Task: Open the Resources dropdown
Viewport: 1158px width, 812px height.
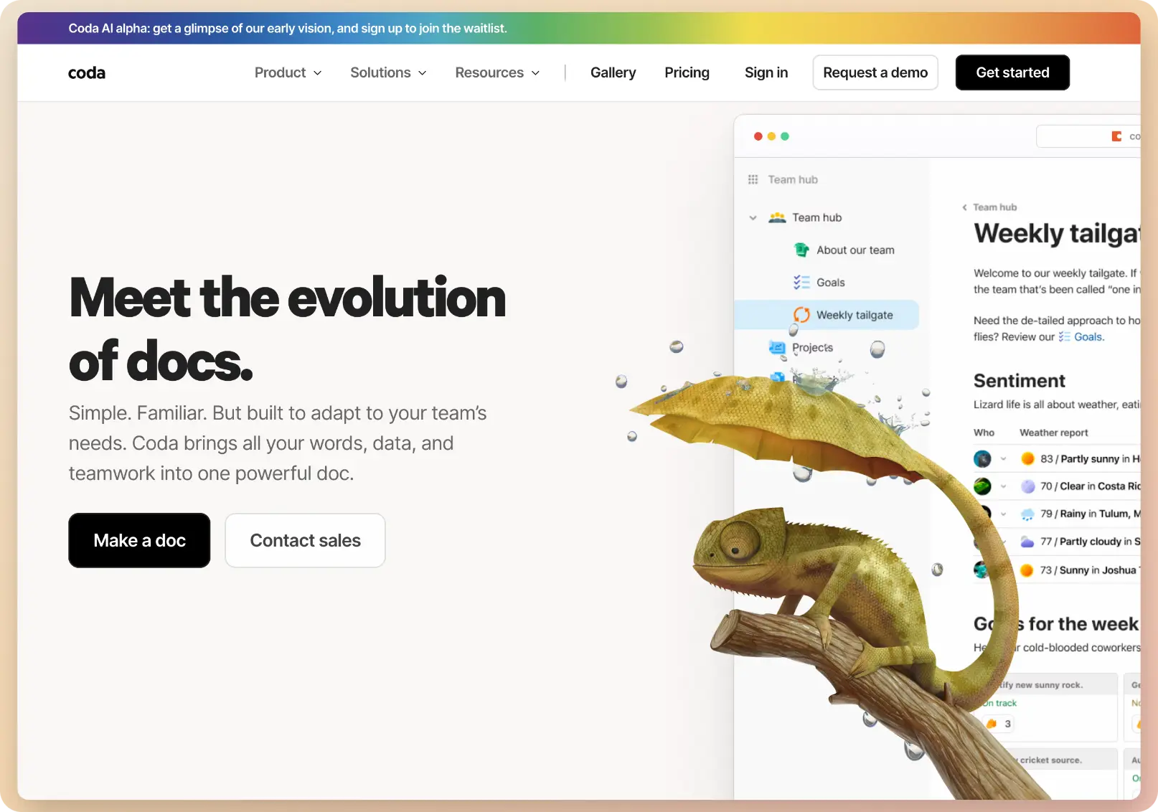Action: click(497, 72)
